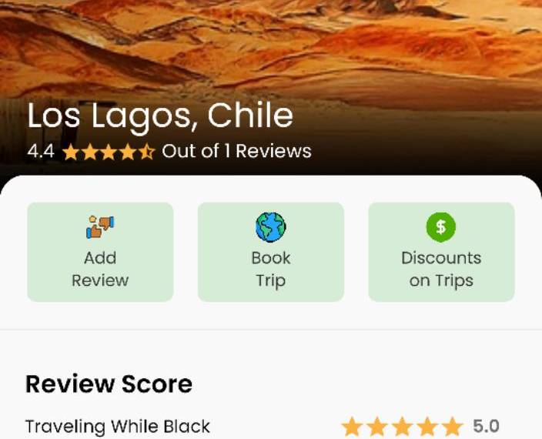Click the Los Lagos, Chile title
Viewport: 542px width, 439px height.
(x=160, y=116)
